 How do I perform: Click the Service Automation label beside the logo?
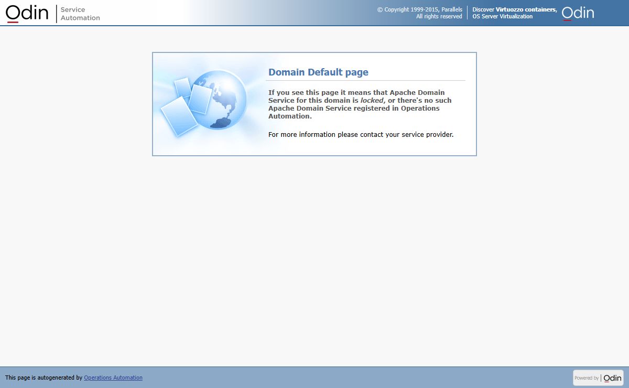pos(80,14)
